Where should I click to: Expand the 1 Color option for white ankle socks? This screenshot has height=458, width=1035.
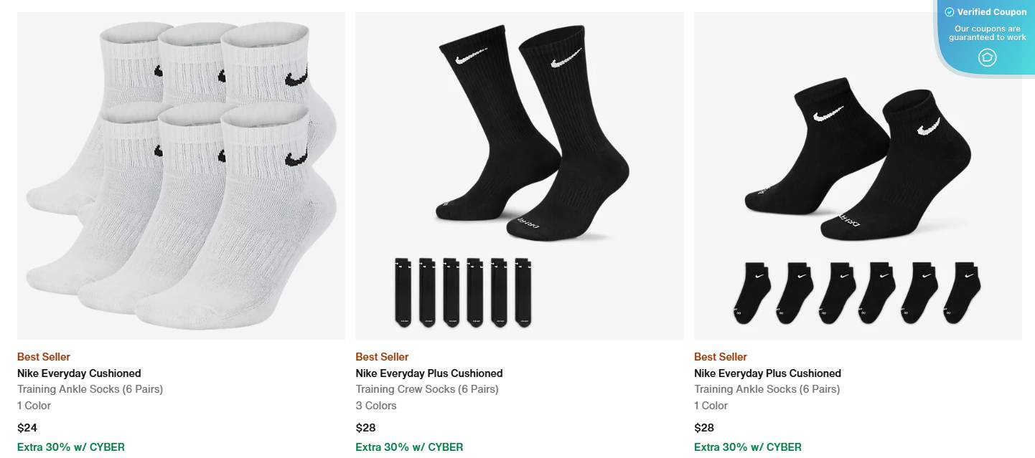pos(33,405)
